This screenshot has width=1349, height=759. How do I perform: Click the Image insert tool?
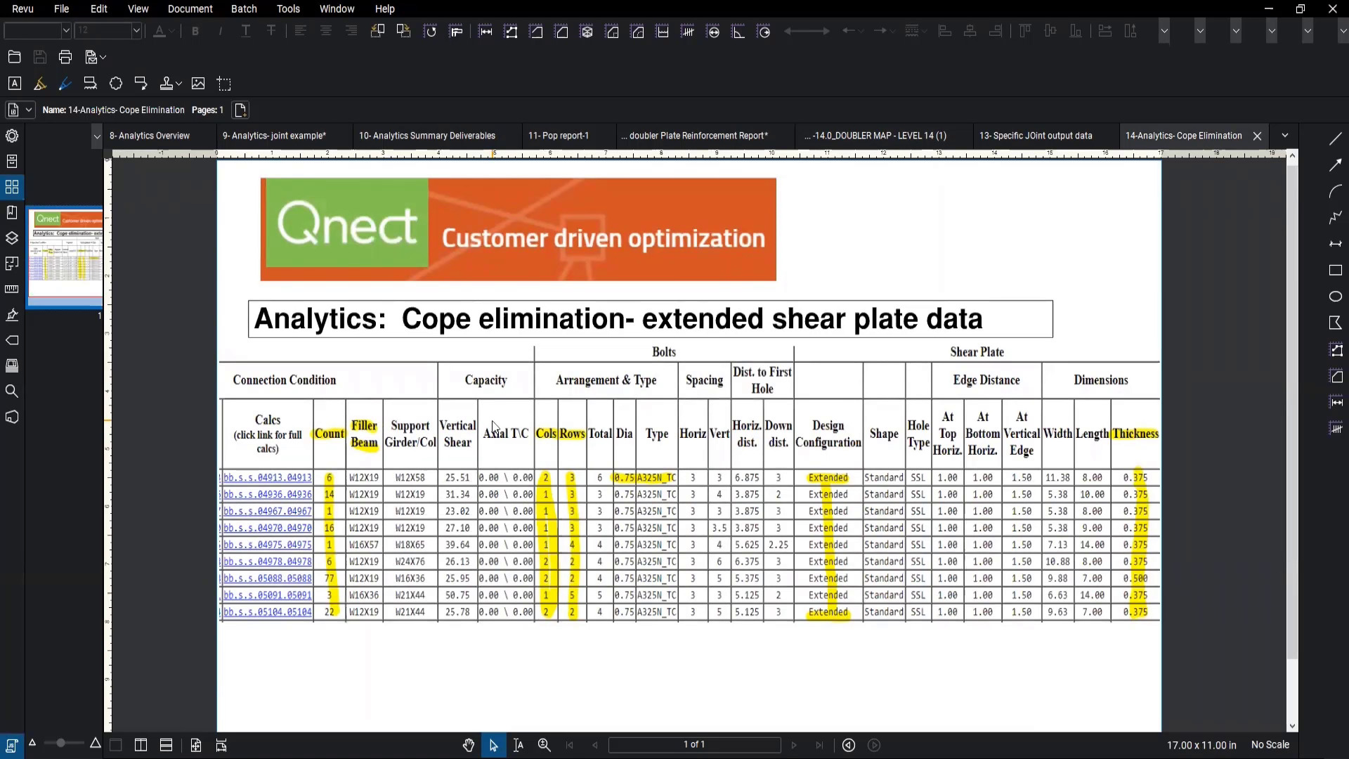(198, 84)
